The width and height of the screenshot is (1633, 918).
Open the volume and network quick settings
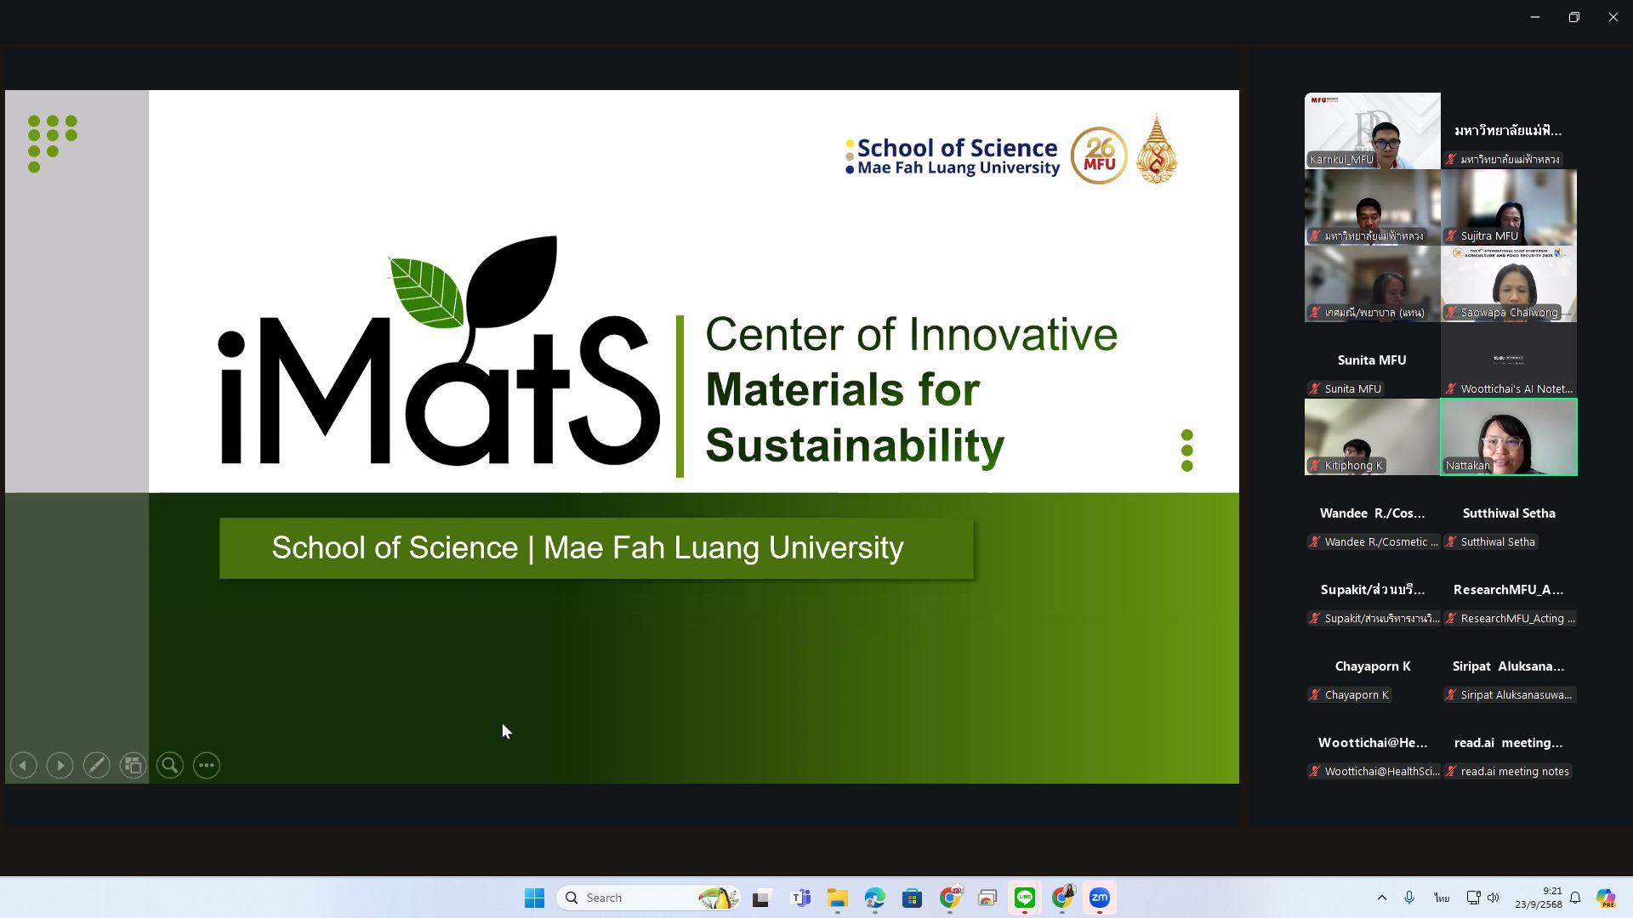[1483, 898]
